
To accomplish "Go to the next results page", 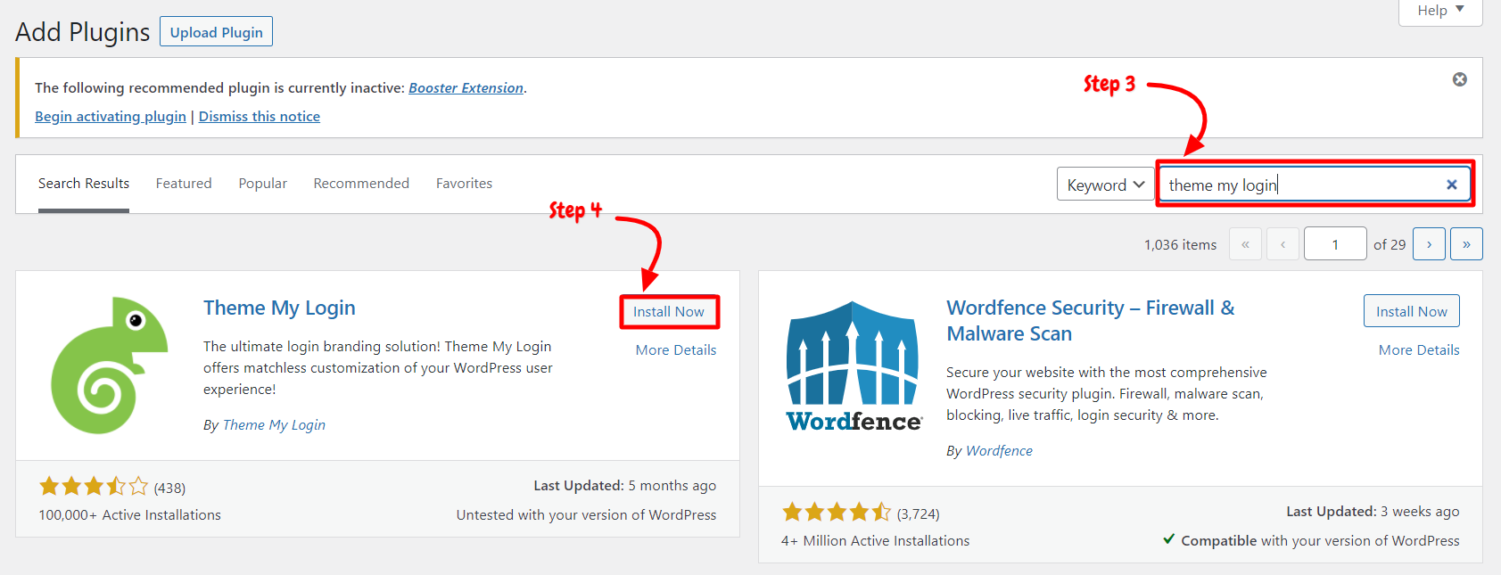I will click(x=1430, y=244).
